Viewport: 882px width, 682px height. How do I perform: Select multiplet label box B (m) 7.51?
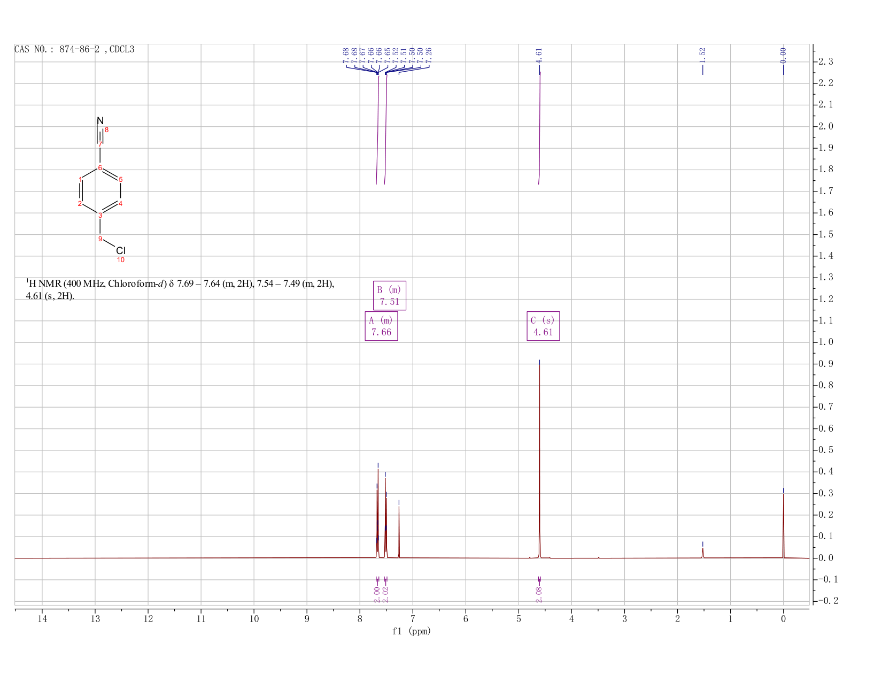(390, 296)
